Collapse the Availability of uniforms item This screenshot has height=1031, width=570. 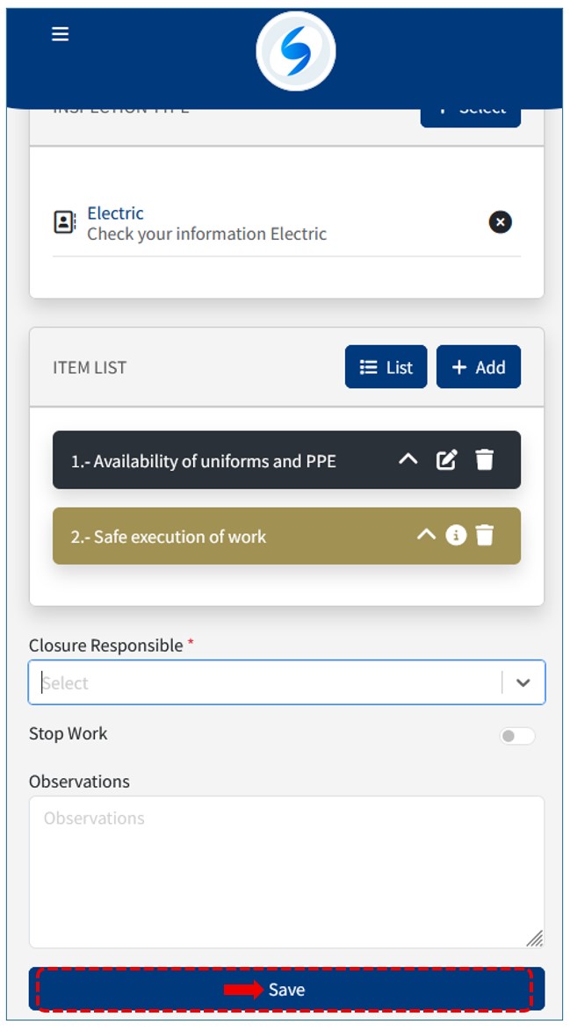[x=408, y=459]
